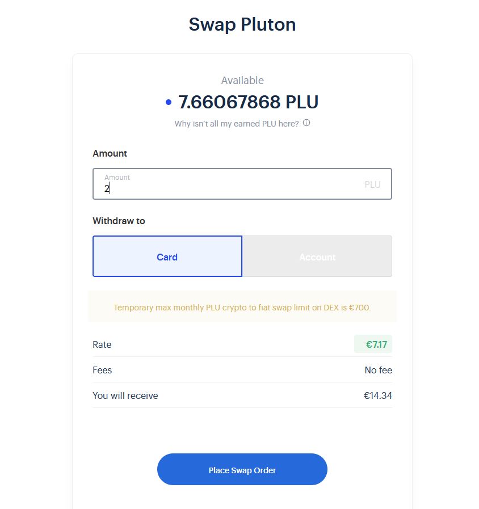The height and width of the screenshot is (509, 479).
Task: Focus the Amount input field
Action: point(233,188)
